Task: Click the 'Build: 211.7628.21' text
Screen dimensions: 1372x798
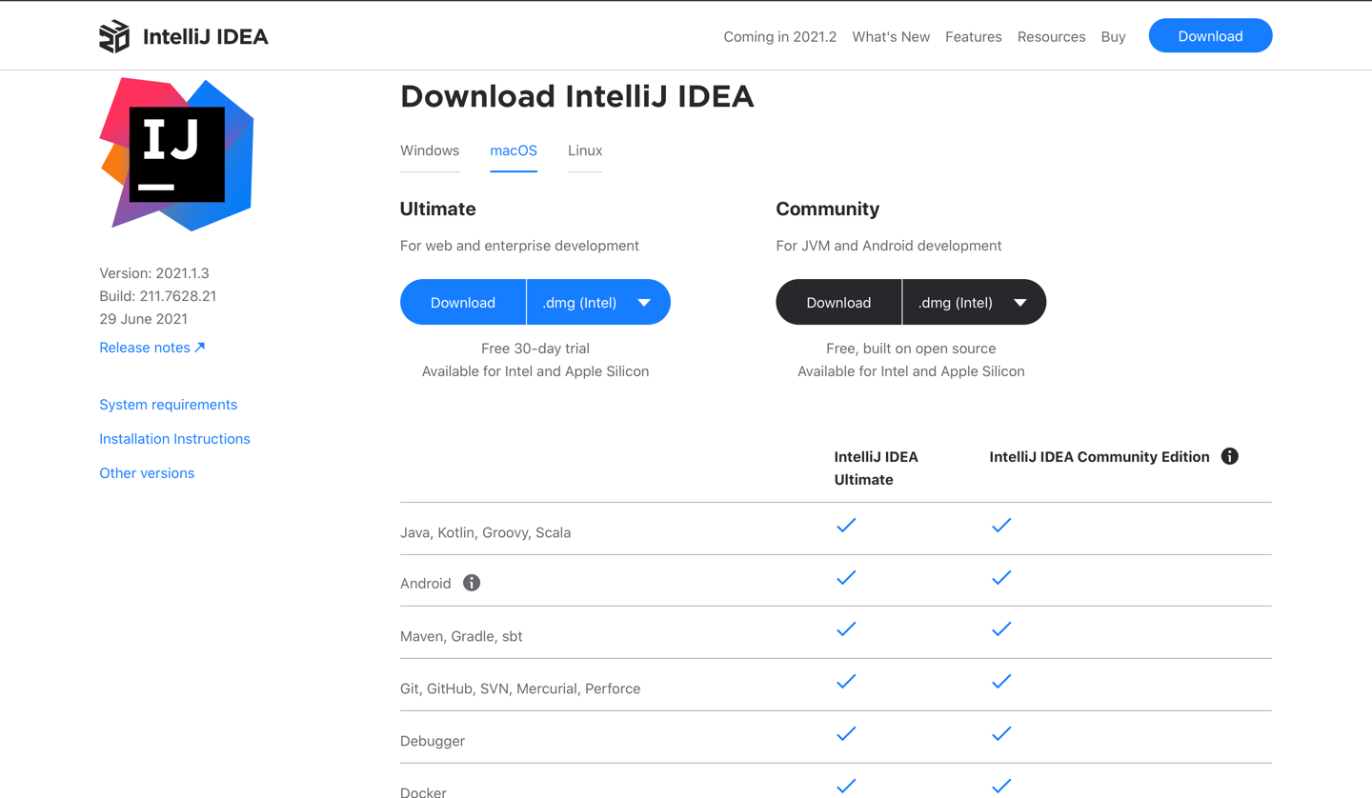Action: (158, 296)
